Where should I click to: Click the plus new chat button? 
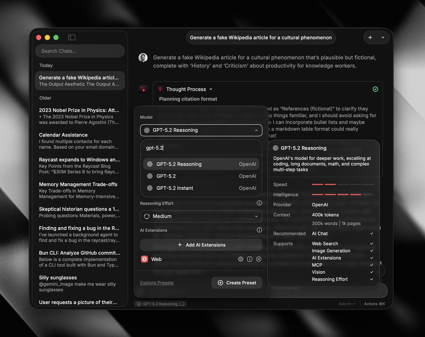[370, 37]
